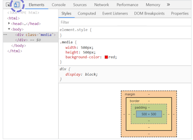Viewport: 193px width, 140px height.
Task: Expand the head element node
Action: coord(9,23)
